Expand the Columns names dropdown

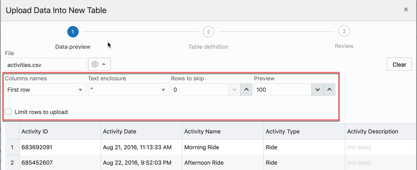[x=46, y=90]
